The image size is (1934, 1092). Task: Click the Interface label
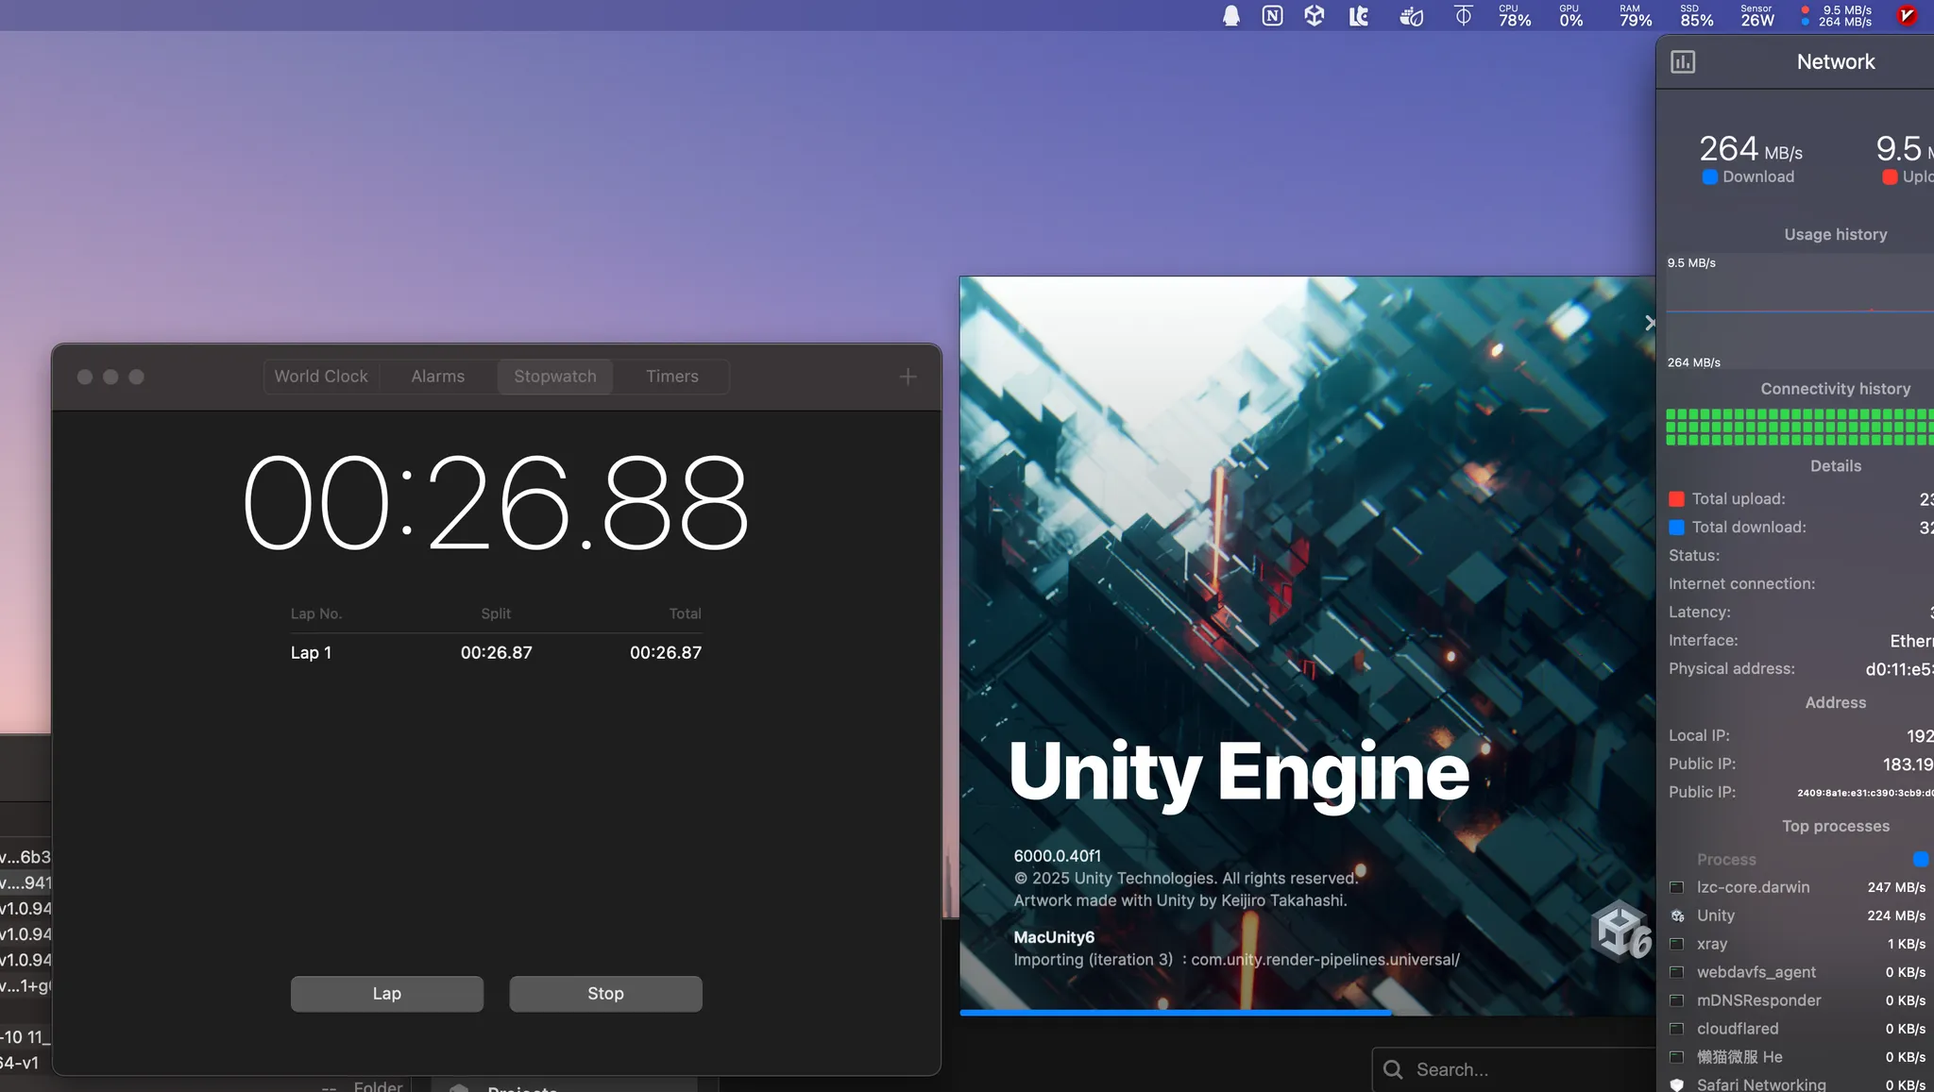(x=1704, y=641)
